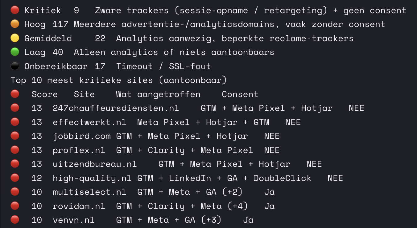Click the red circle icon beside Kritiek
Viewport: 417px width, 228px height.
pyautogui.click(x=15, y=10)
